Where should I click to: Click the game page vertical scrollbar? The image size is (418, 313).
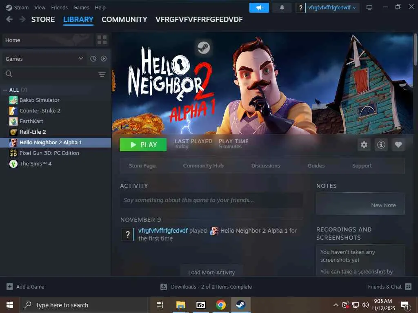coord(415,49)
